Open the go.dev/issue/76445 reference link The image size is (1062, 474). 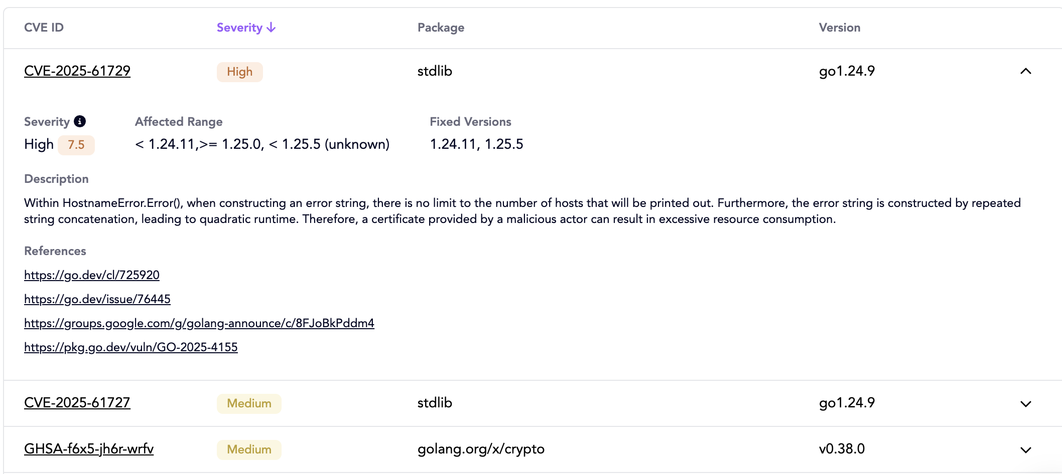(x=97, y=299)
